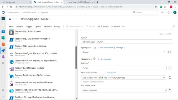This screenshot has width=178, height=100.
Task: Toggle full screen mode icon
Action: click(173, 26)
